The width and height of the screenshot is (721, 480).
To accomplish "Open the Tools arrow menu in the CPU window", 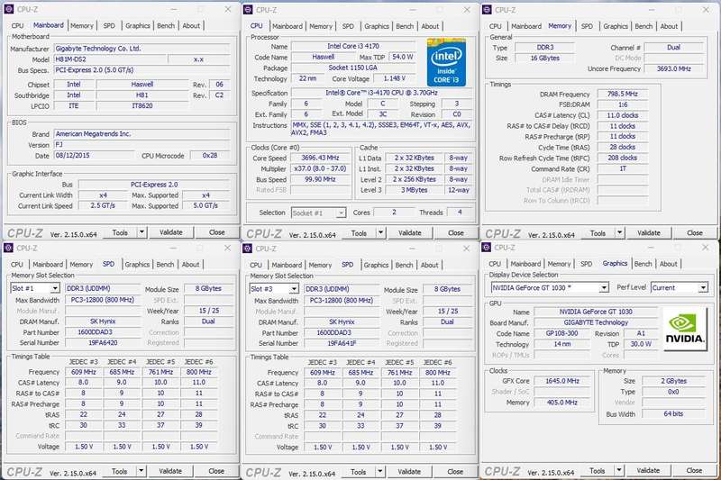I will point(380,233).
